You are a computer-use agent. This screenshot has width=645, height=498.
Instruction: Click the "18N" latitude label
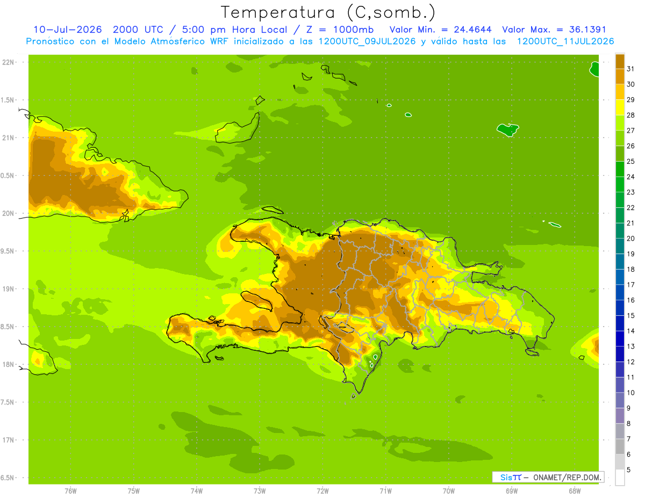9,364
